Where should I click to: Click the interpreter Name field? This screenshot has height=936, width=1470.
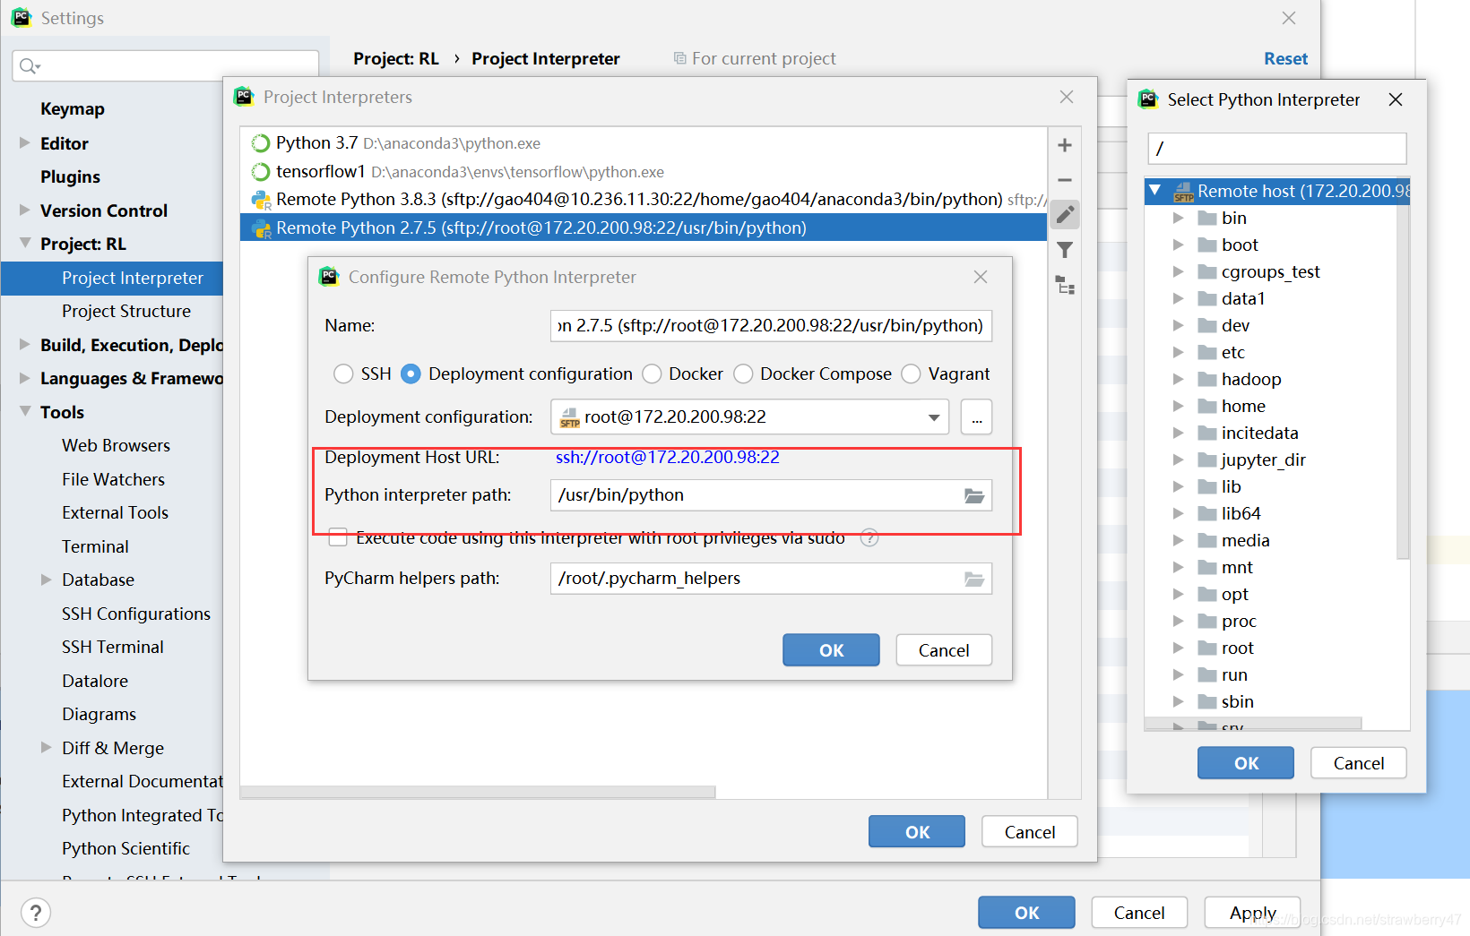(x=771, y=326)
